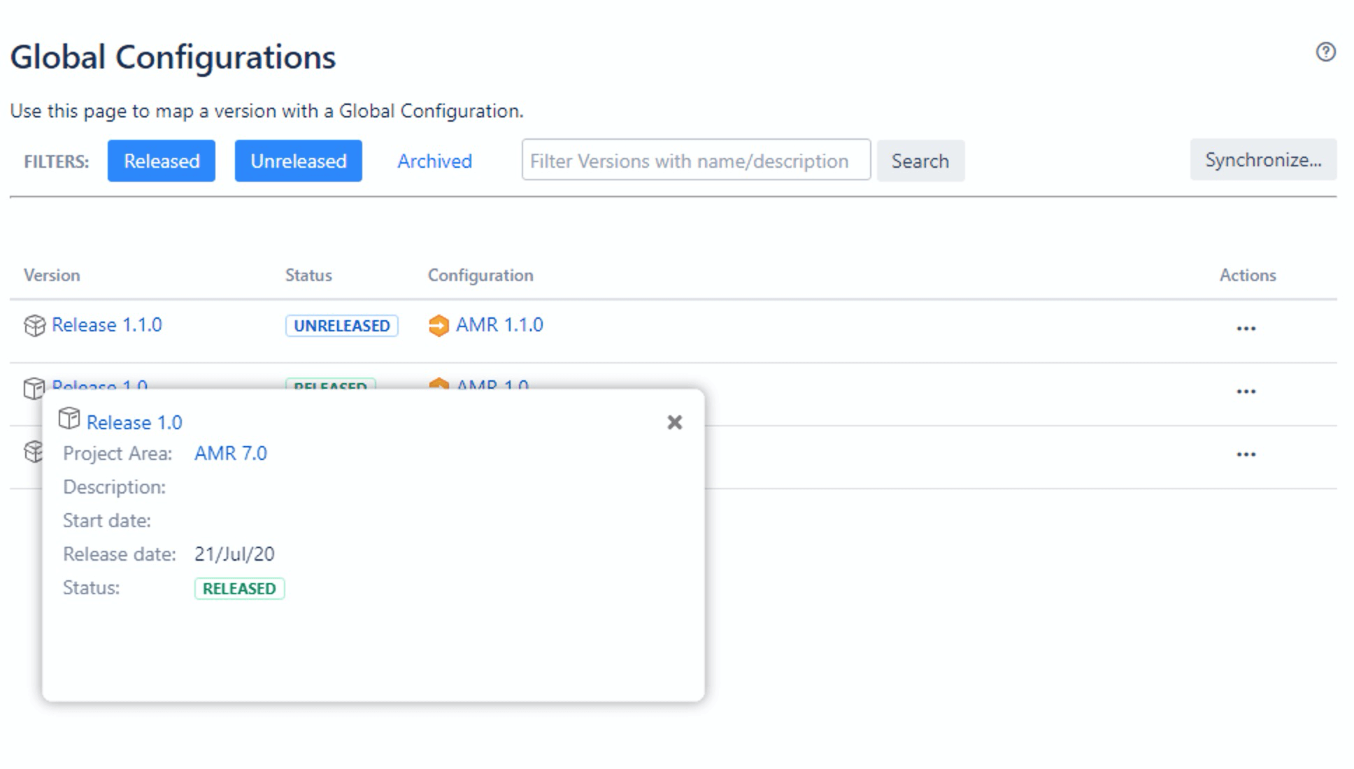1354x769 pixels.
Task: Toggle the Released filter
Action: tap(162, 161)
